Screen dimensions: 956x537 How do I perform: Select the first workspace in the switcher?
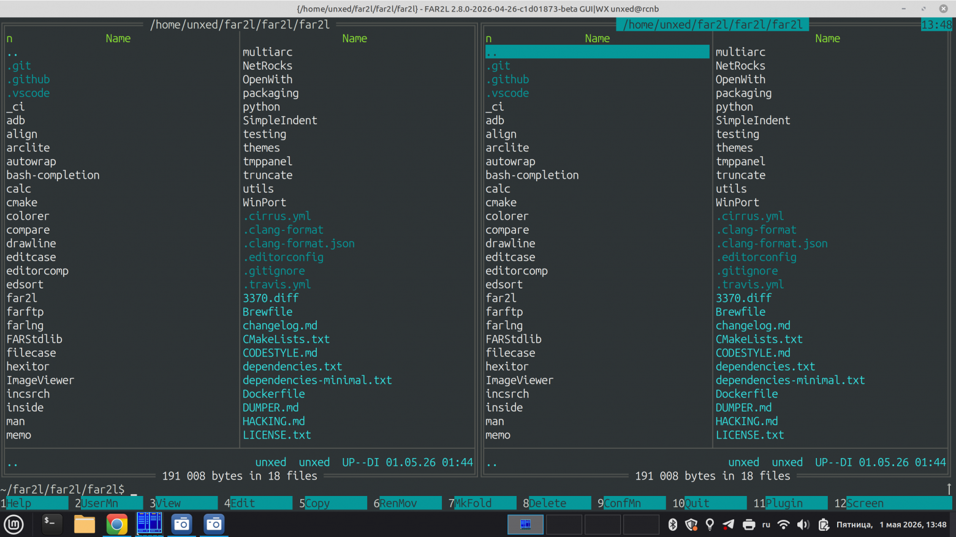tap(525, 525)
